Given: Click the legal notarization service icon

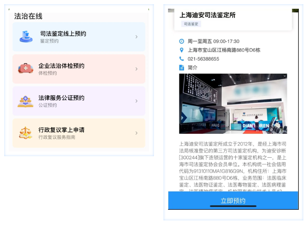Looking at the screenshot, I should 25,101.
